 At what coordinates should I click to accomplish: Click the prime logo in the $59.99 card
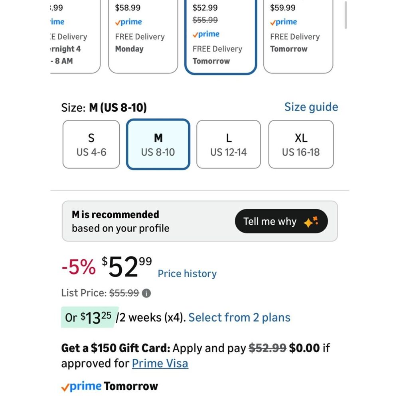pos(283,22)
